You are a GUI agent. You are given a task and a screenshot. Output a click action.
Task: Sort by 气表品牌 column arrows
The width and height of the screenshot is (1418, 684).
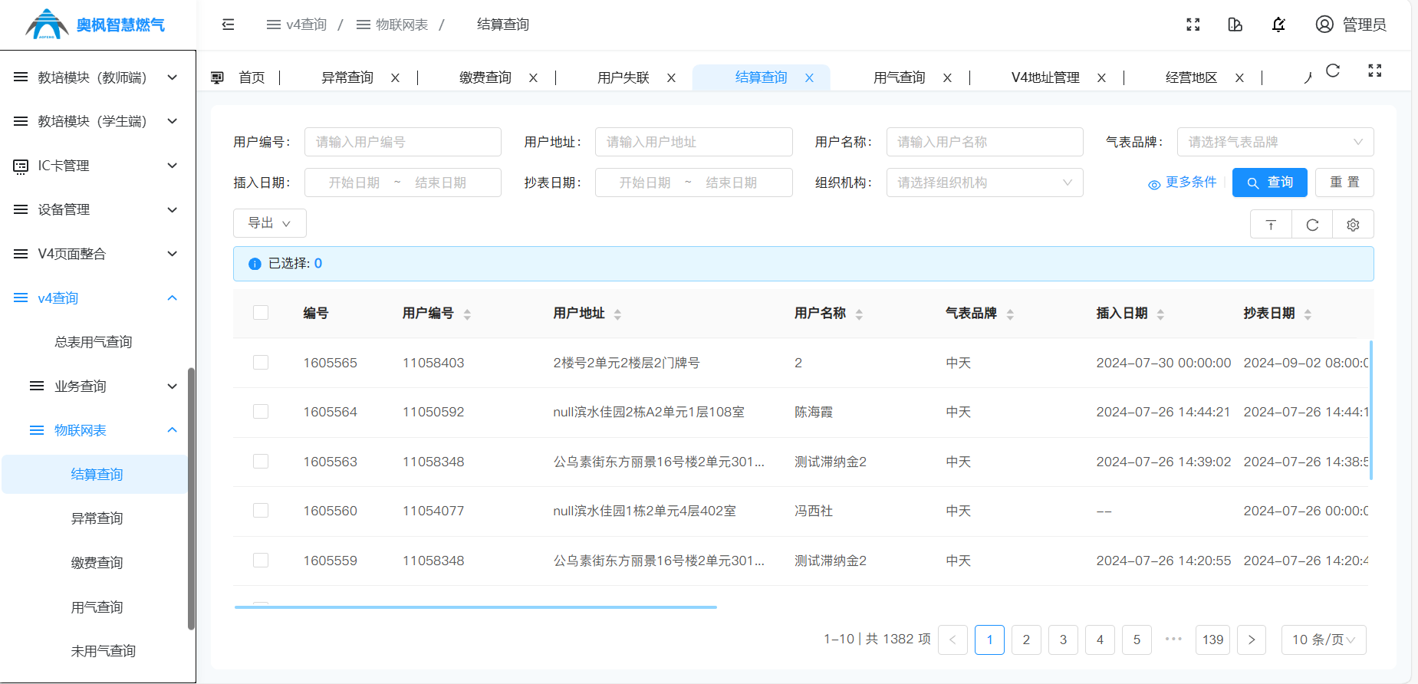(x=1010, y=314)
